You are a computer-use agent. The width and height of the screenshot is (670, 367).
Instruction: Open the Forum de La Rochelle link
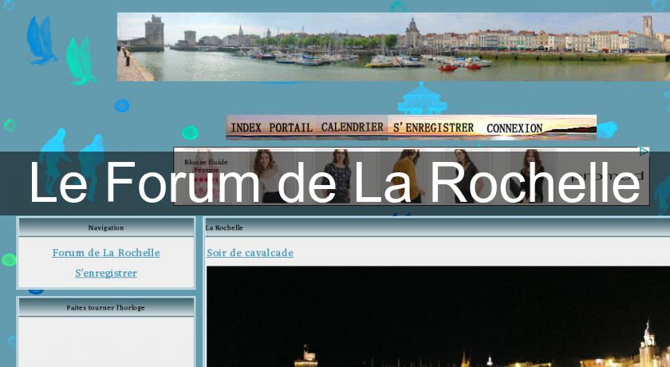pos(106,252)
